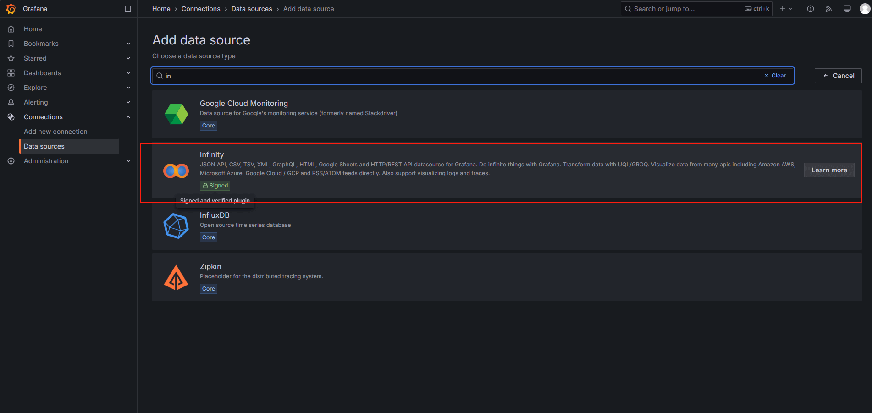
Task: Click the Cancel button
Action: 838,76
